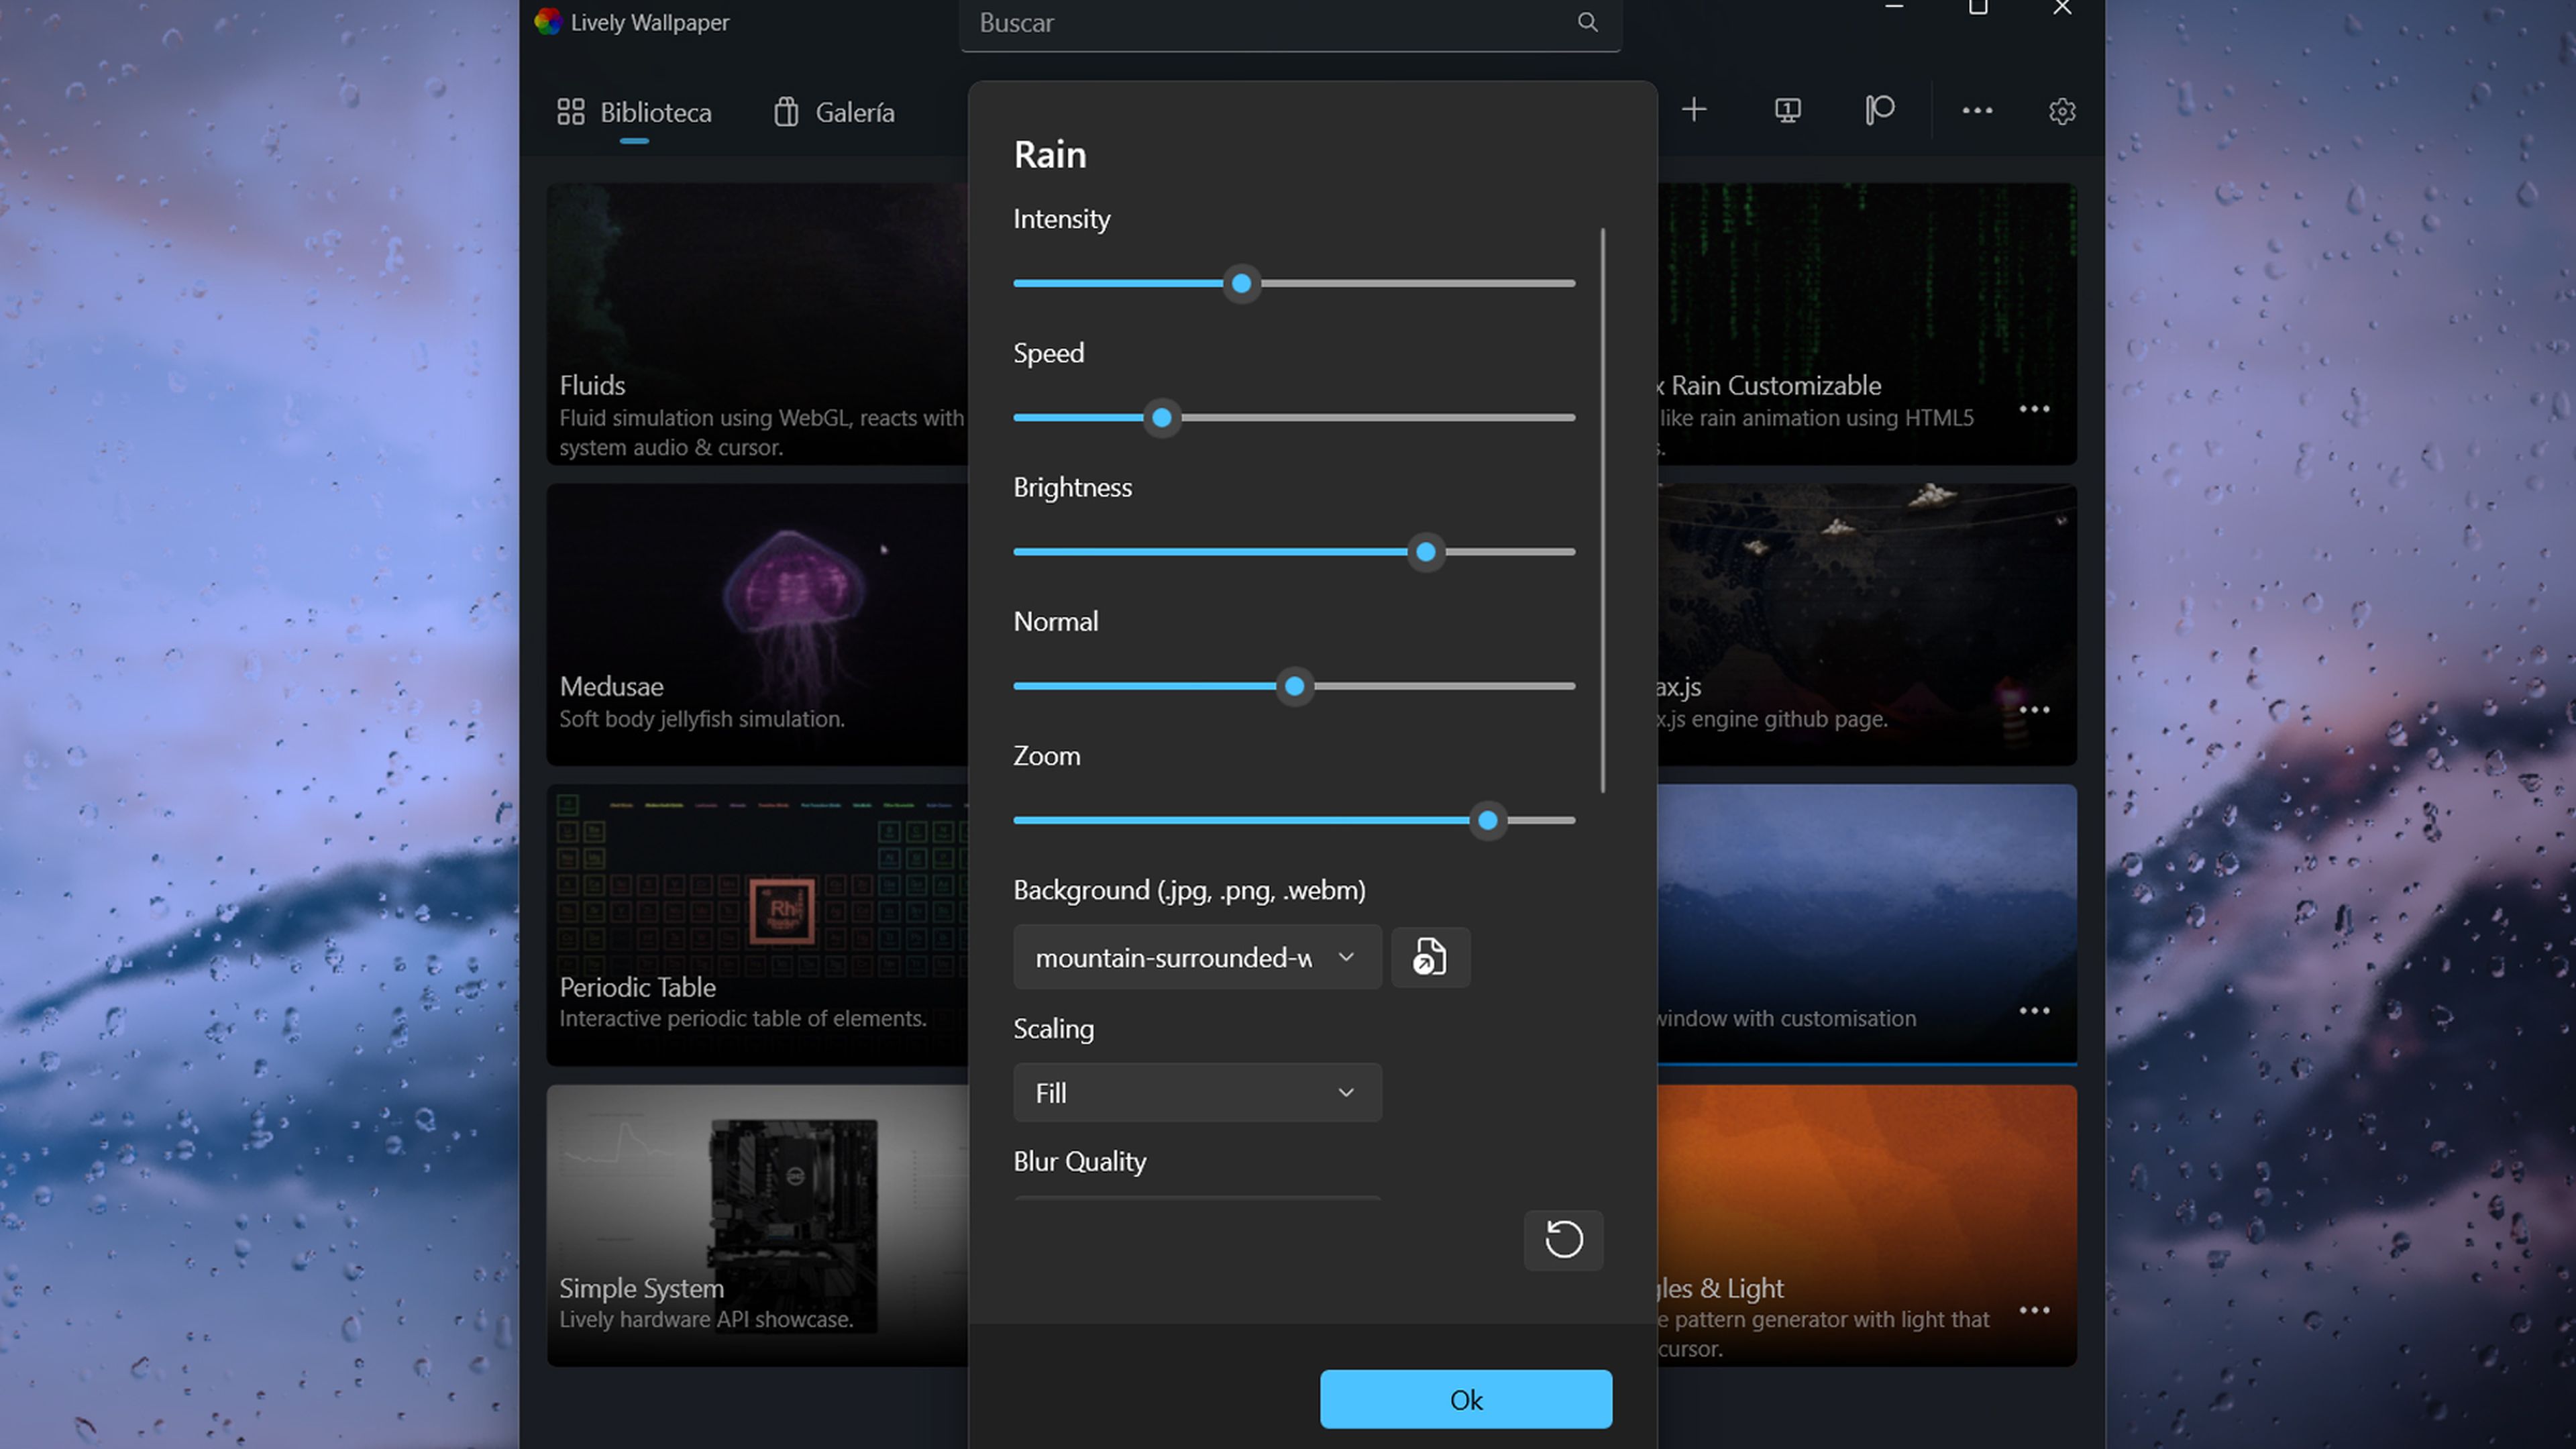Screen dimensions: 2576x1449
Task: Select the Medusae wallpaper thumbnail
Action: 757,625
